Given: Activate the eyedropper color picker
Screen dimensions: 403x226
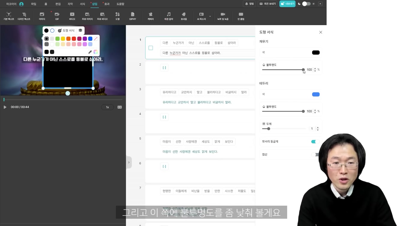Looking at the screenshot, I should [x=90, y=52].
